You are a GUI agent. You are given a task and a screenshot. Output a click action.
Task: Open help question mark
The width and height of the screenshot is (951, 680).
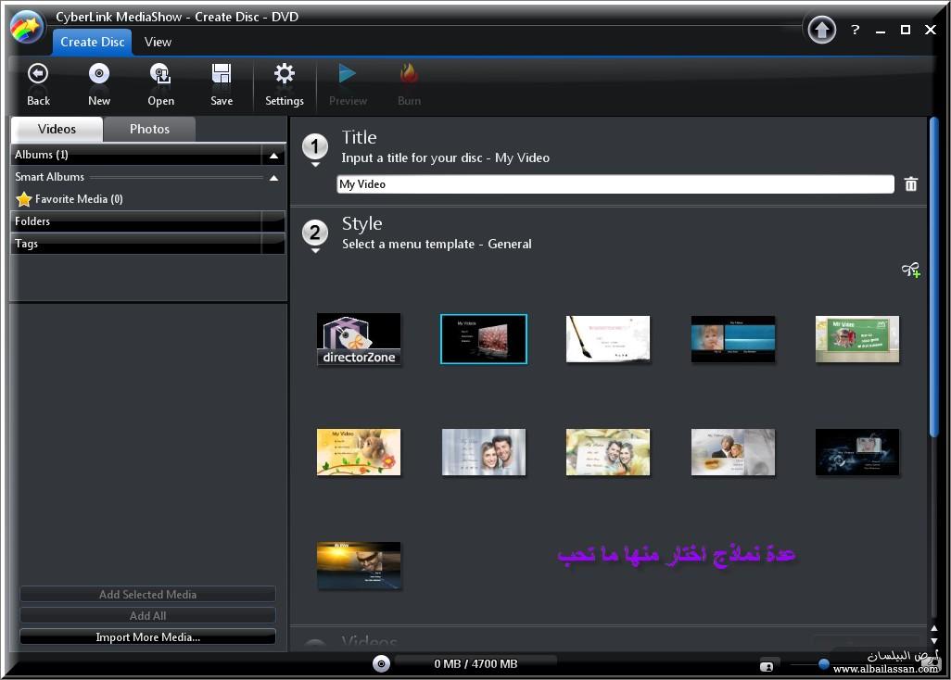click(x=856, y=29)
